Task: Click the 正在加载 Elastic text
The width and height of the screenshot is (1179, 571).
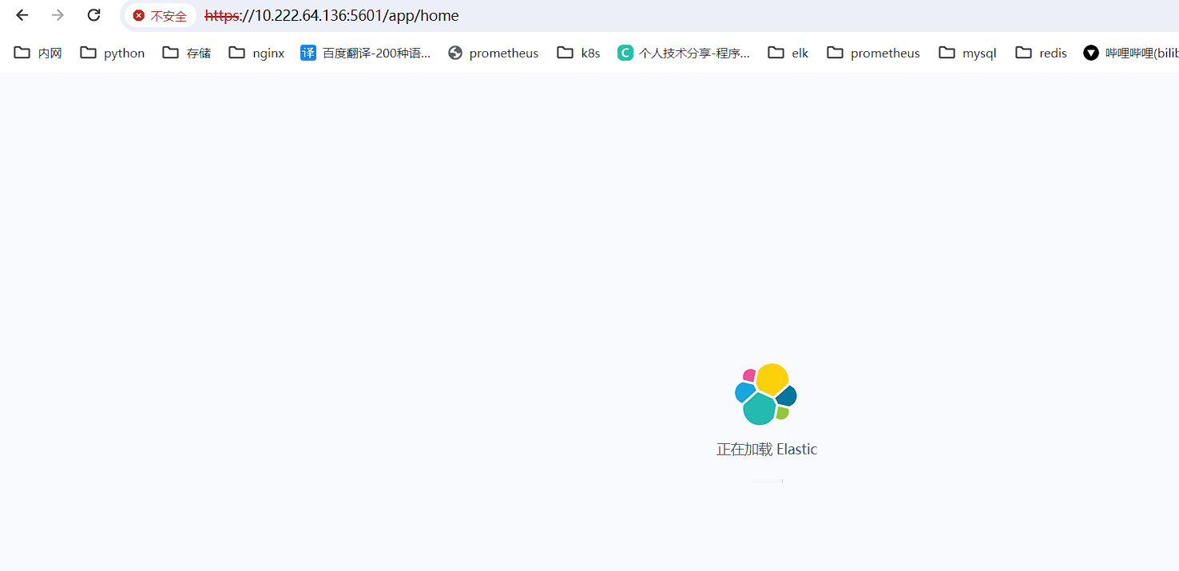Action: [767, 449]
